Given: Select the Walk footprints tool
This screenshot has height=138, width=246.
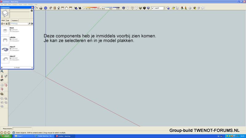Looking at the screenshot, I should click(x=6, y=76).
